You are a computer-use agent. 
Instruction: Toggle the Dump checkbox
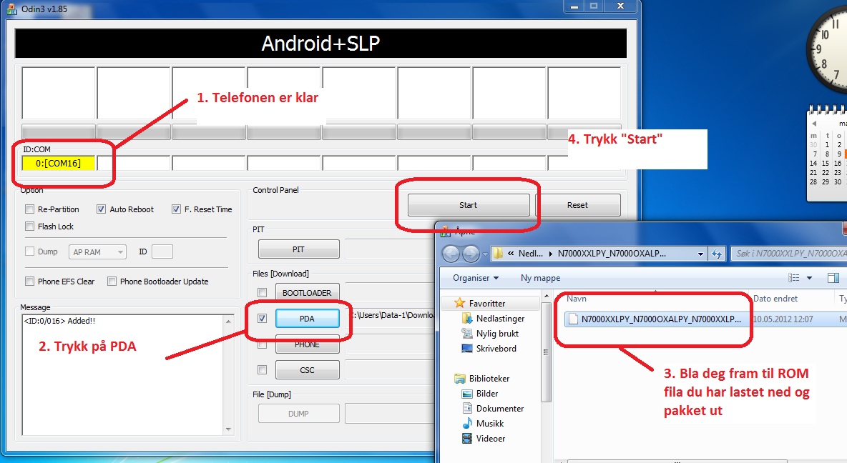(30, 252)
